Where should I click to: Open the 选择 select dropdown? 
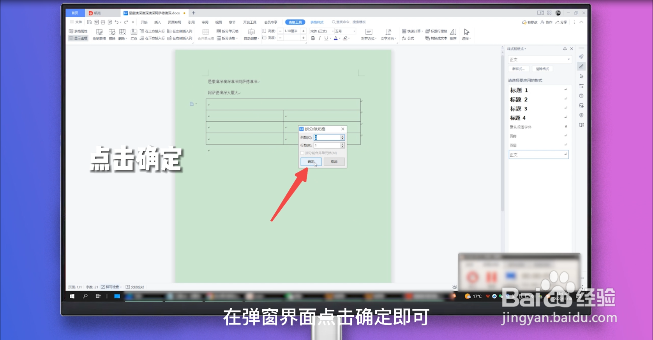[x=466, y=35]
